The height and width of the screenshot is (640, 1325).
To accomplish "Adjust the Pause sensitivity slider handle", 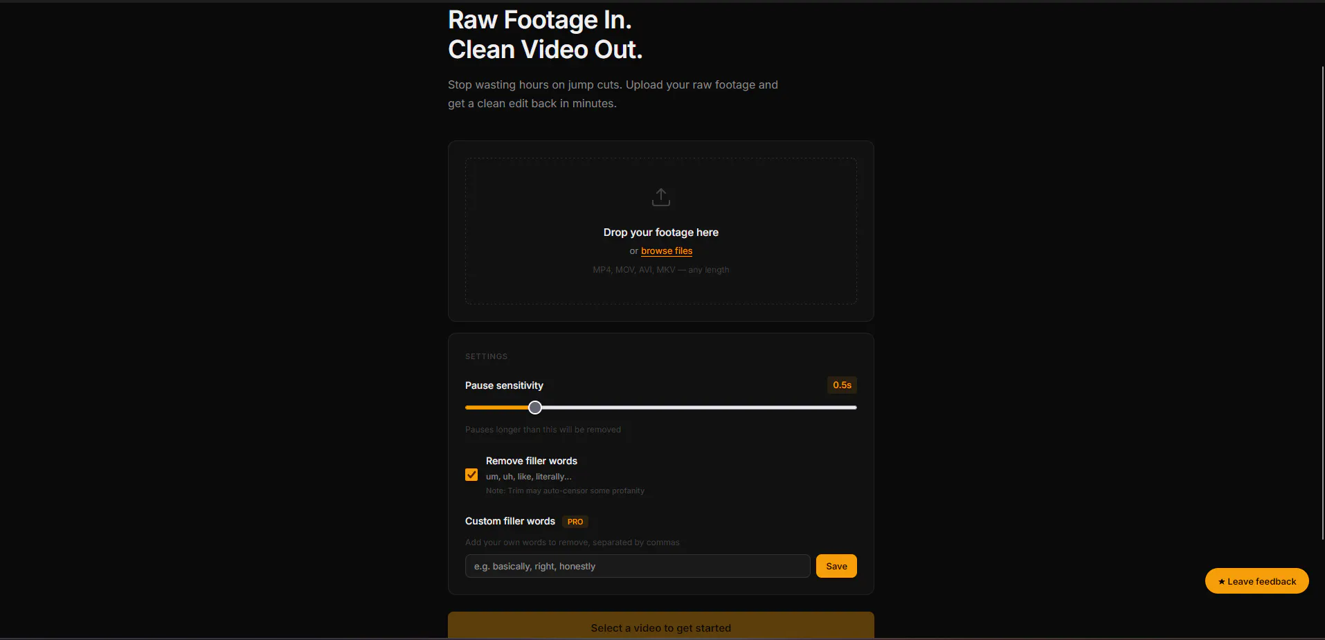I will 535,408.
